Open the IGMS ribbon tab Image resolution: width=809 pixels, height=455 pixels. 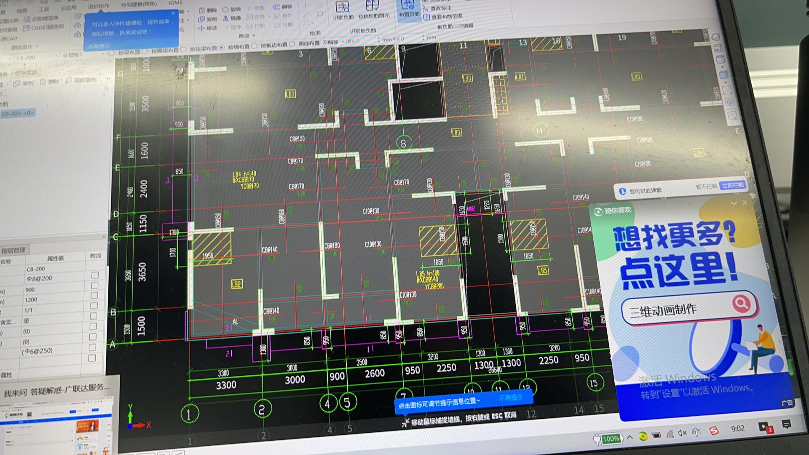click(176, 3)
